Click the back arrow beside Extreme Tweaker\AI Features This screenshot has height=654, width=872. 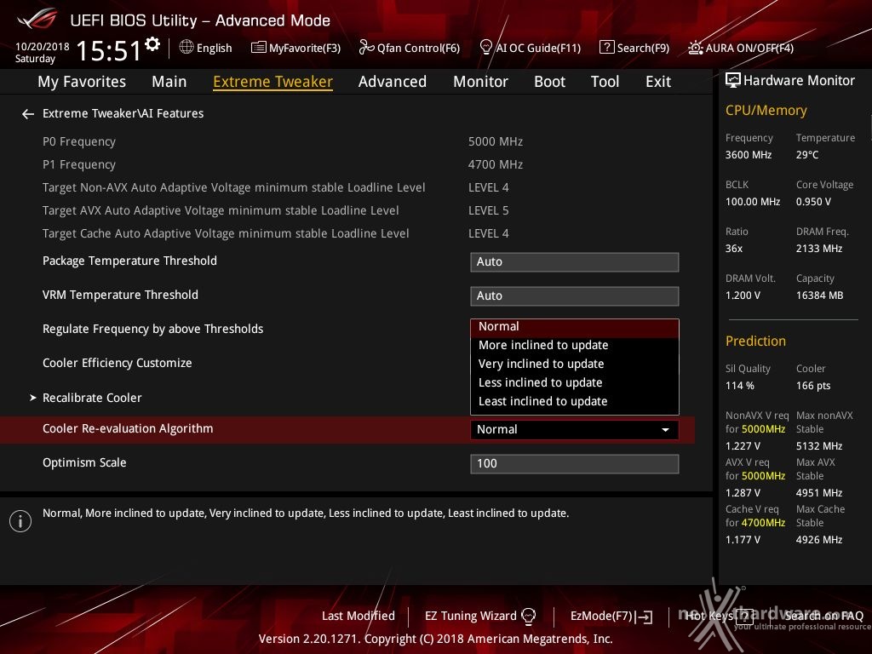point(28,114)
